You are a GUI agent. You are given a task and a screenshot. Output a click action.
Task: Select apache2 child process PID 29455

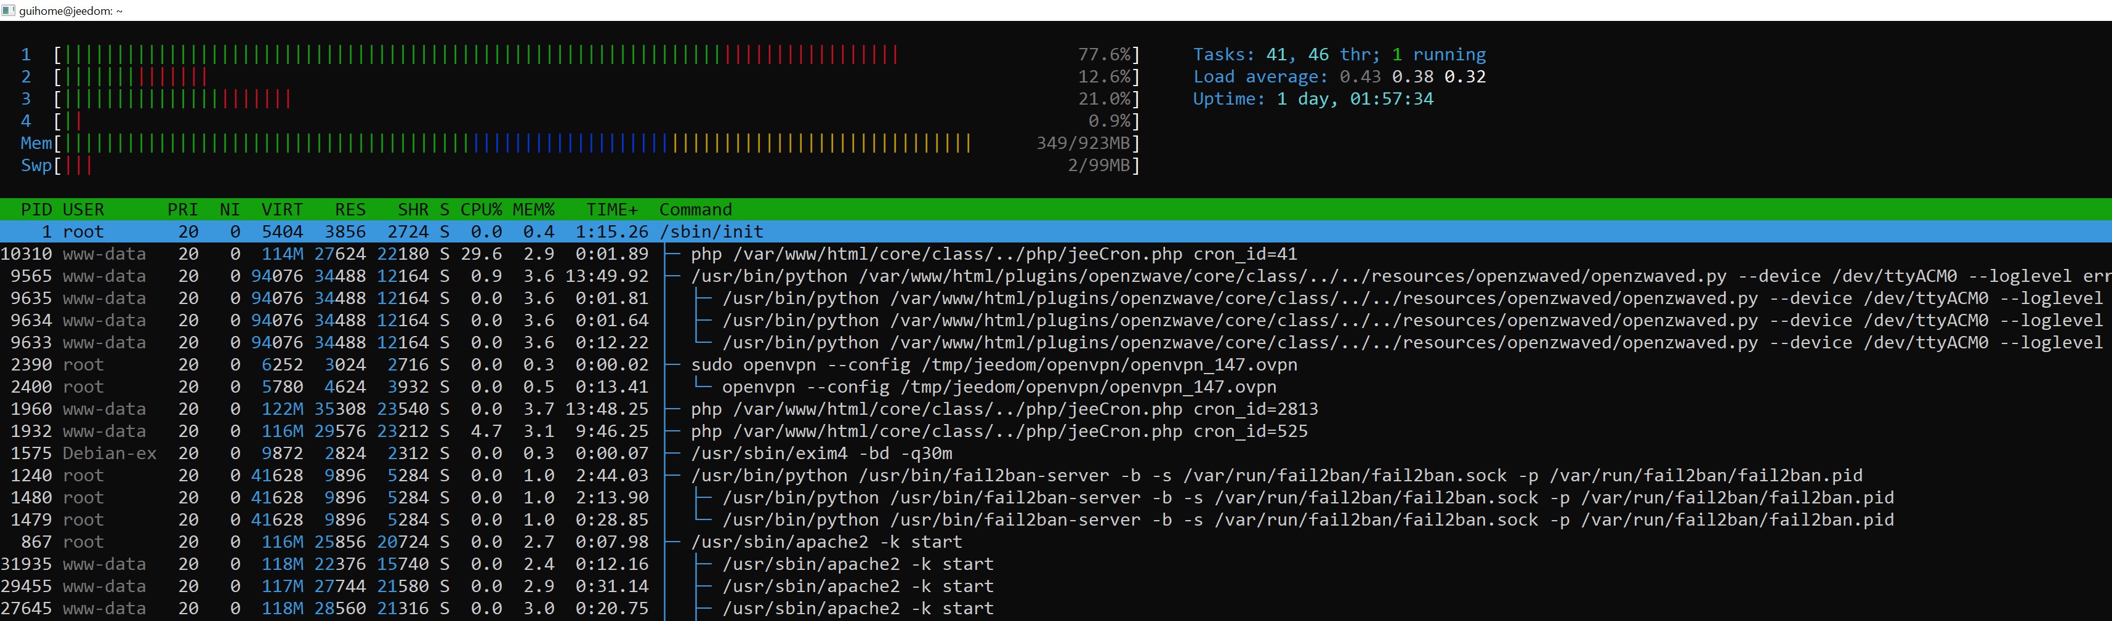[x=1056, y=586]
